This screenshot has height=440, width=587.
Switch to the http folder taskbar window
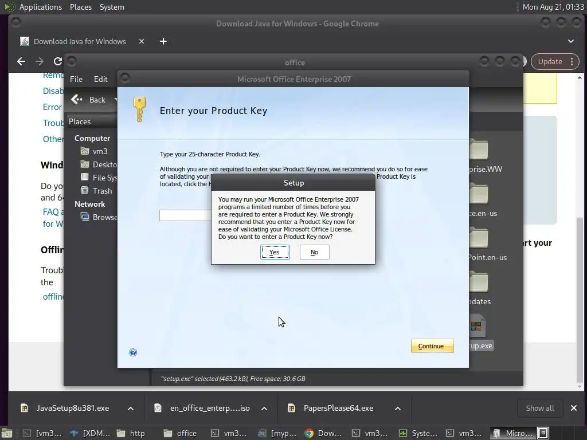pos(131,433)
